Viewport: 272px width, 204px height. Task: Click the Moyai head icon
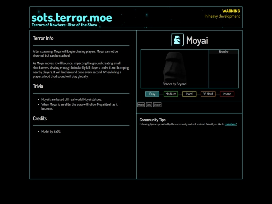(177, 40)
